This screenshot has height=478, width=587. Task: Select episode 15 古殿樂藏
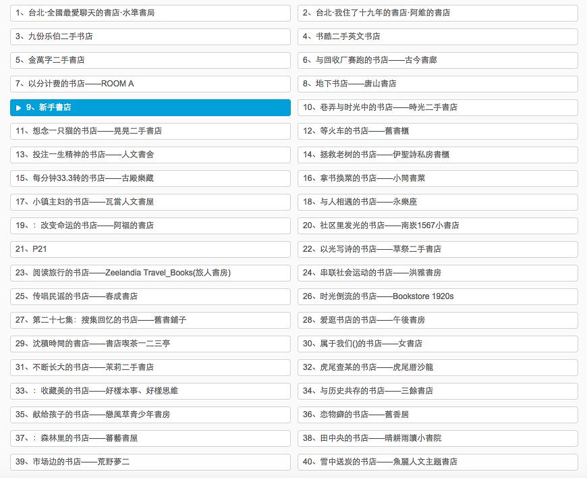point(150,178)
